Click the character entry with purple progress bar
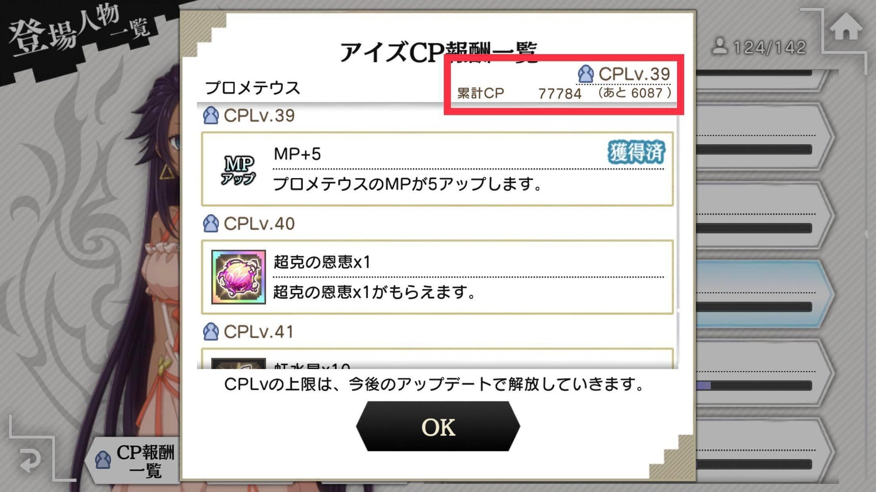 pyautogui.click(x=764, y=373)
